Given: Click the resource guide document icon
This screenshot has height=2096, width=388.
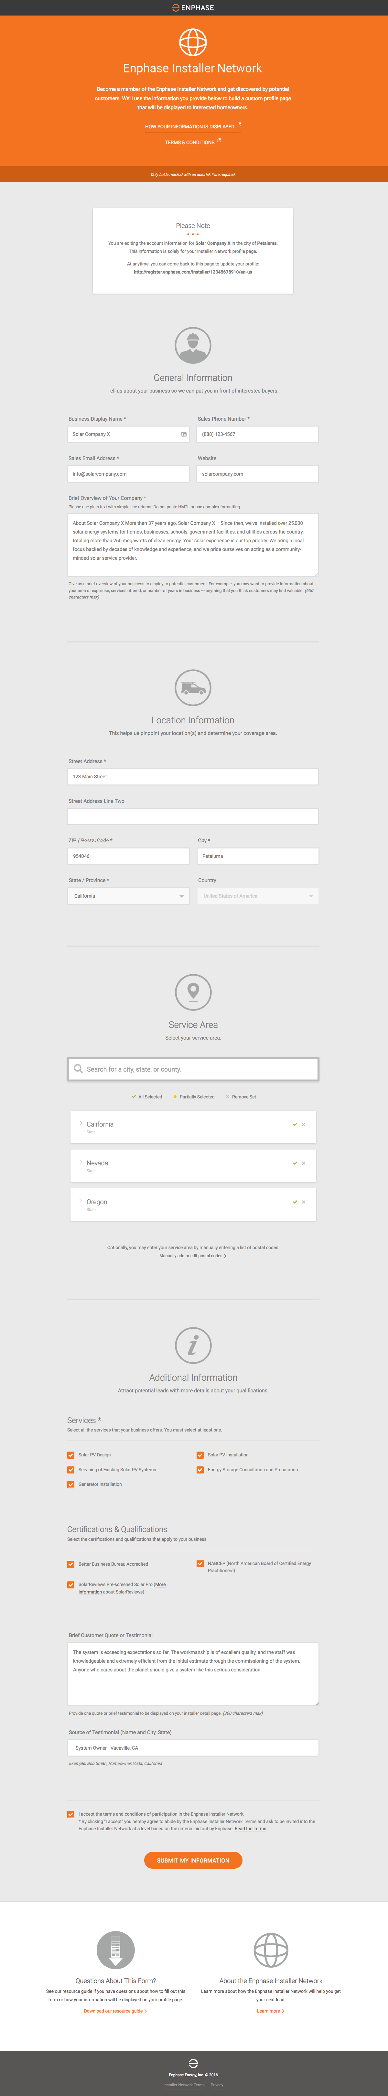Looking at the screenshot, I should pyautogui.click(x=115, y=1950).
